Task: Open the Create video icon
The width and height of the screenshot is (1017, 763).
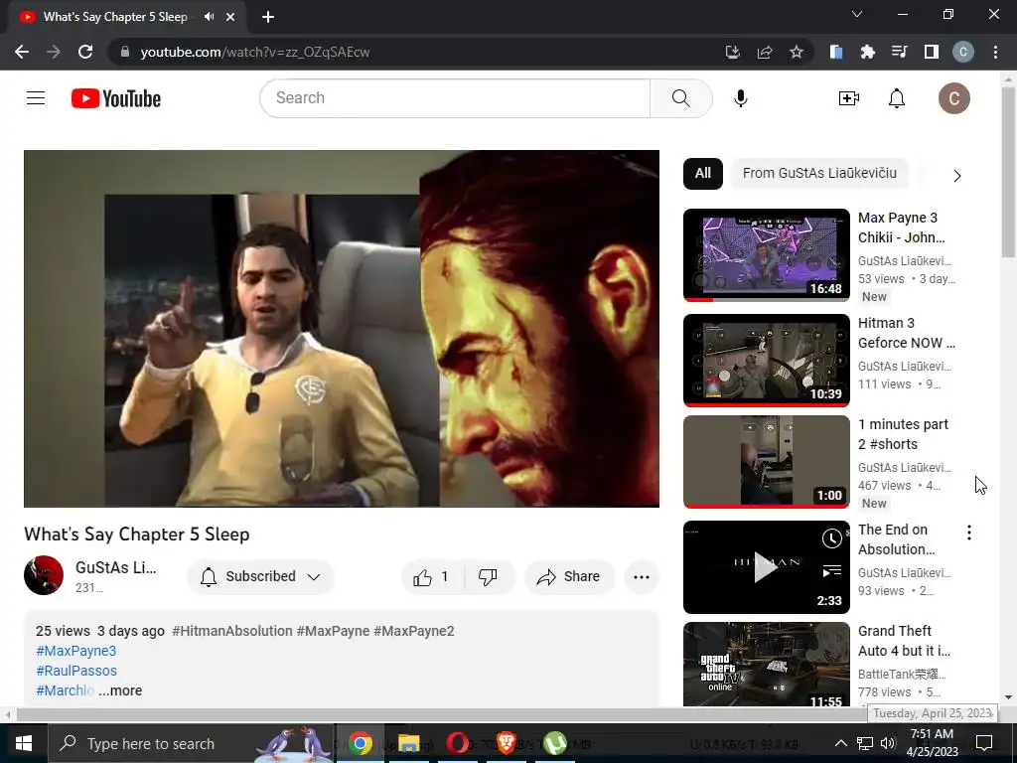Action: [x=848, y=98]
